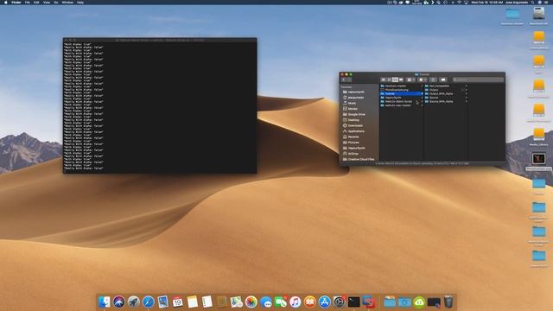The image size is (553, 311).
Task: Open the group-by arrange dropdown in Finder
Action: (x=411, y=79)
